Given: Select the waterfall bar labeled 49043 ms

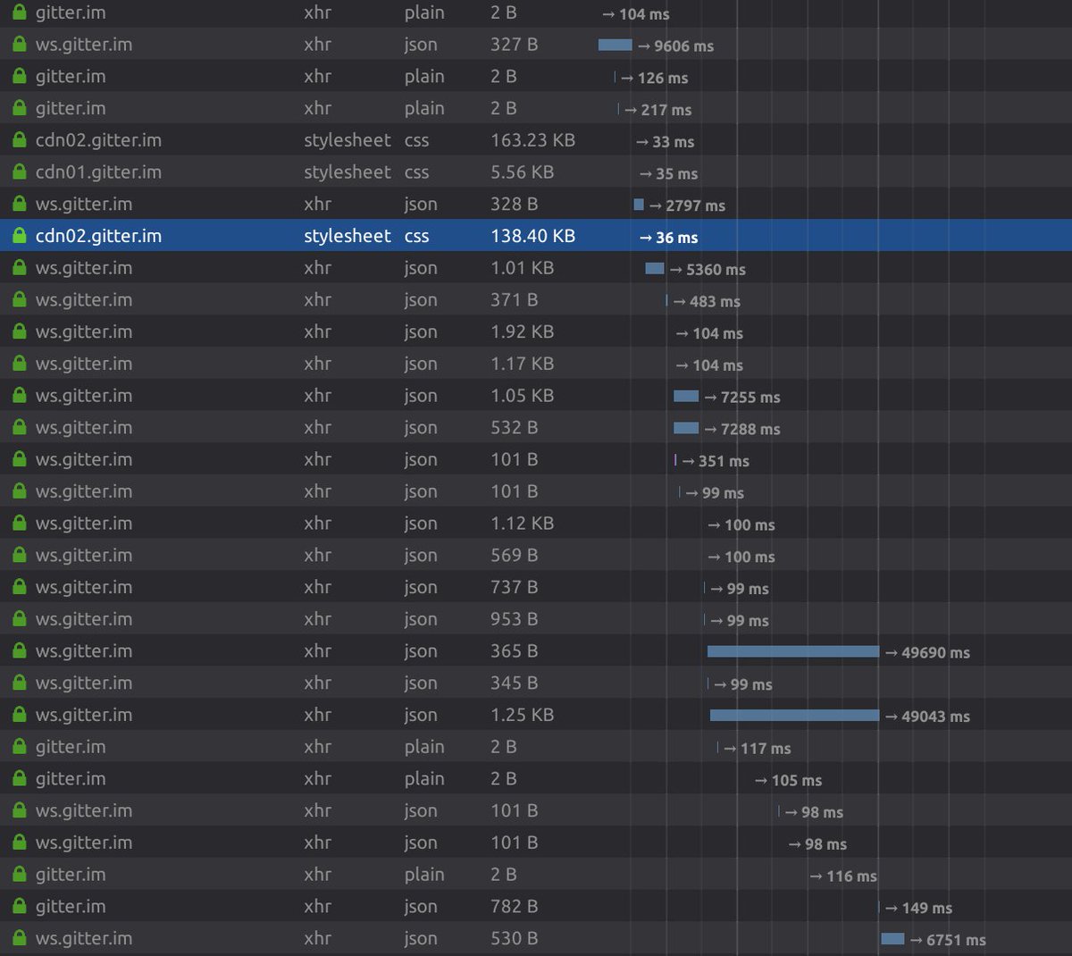Looking at the screenshot, I should 795,715.
